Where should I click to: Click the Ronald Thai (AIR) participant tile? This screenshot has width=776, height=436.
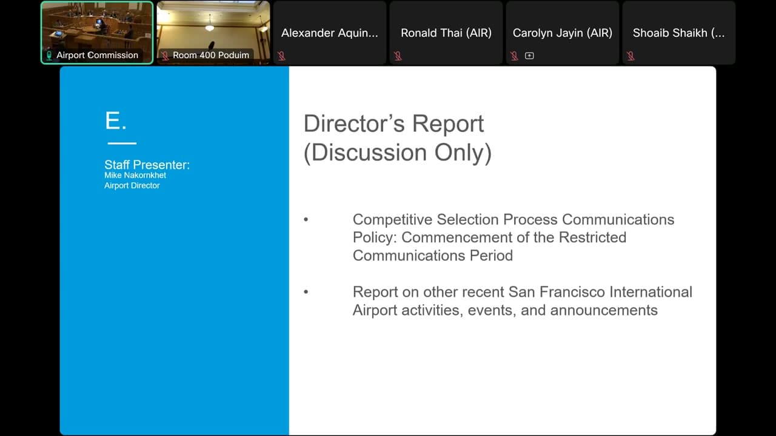point(446,32)
